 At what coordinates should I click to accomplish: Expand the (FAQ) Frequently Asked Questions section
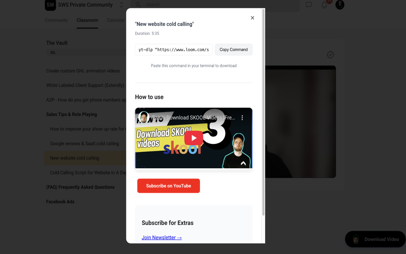80,187
